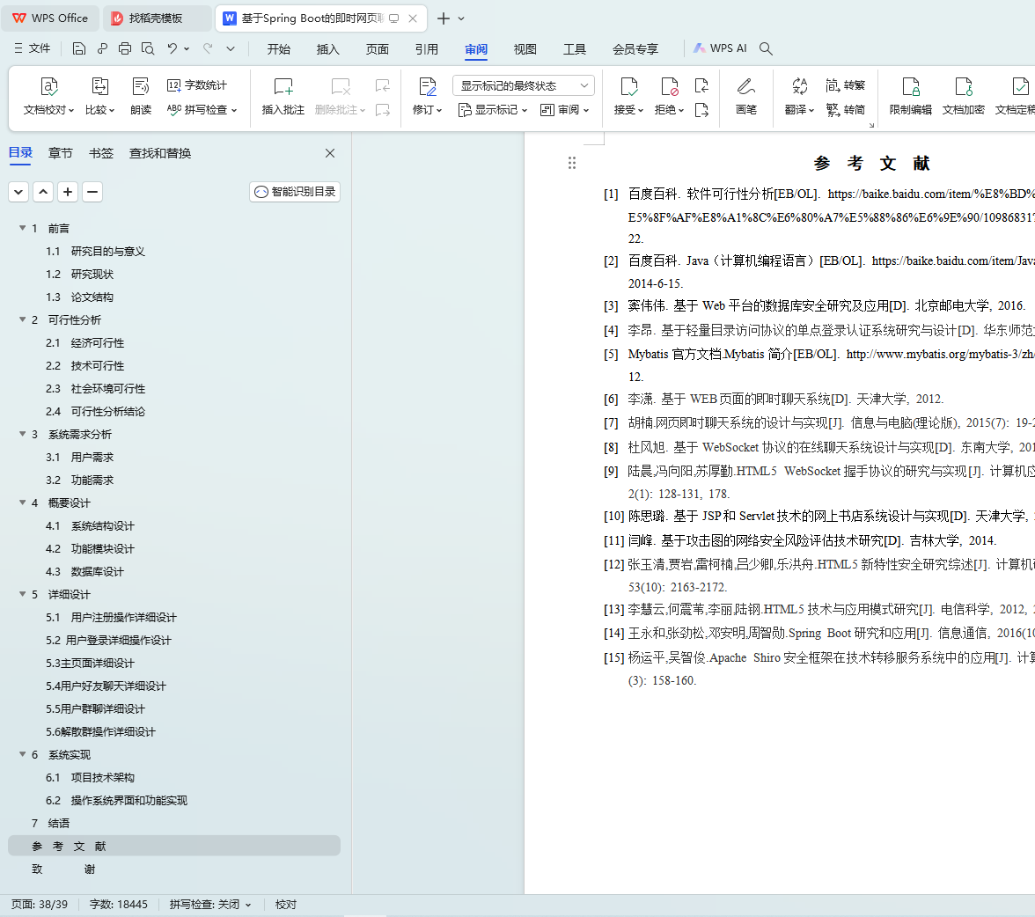Switch to the 引用 ribbon tab
This screenshot has width=1035, height=917.
(x=426, y=49)
